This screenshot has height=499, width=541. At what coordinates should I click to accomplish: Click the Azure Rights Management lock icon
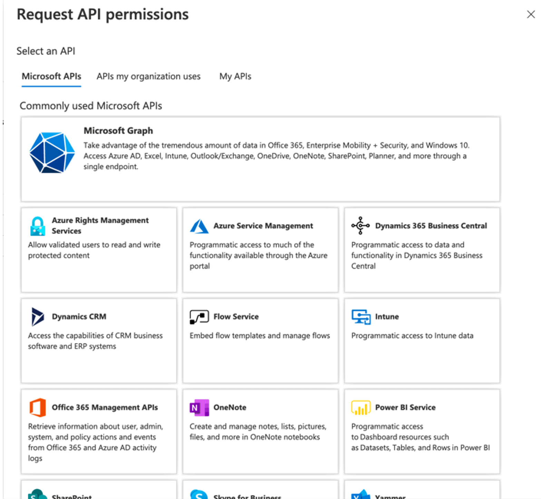point(38,226)
